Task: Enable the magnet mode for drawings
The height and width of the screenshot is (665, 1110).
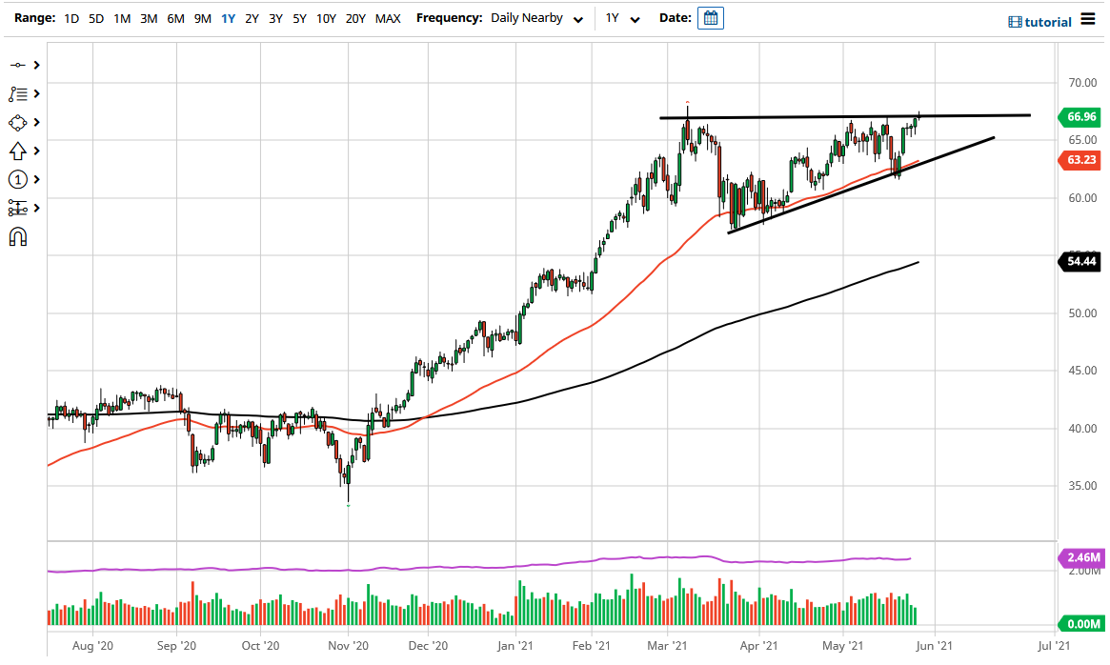Action: 19,235
